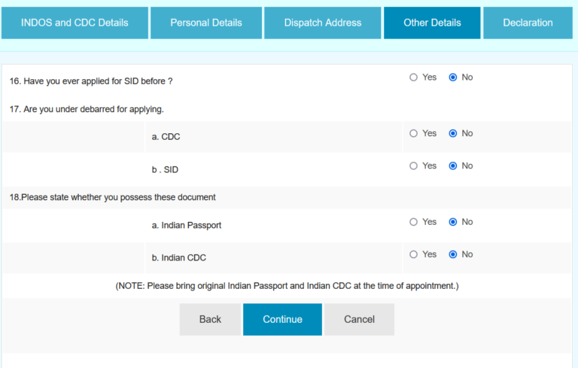The width and height of the screenshot is (578, 368).
Task: Select Yes for possessing Indian Passport
Action: pyautogui.click(x=413, y=222)
